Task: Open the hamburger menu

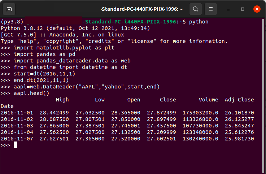Action: point(211,9)
